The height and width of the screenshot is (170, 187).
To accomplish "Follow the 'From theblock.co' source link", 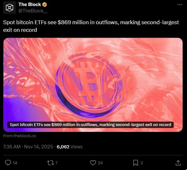I will pyautogui.click(x=20, y=136).
